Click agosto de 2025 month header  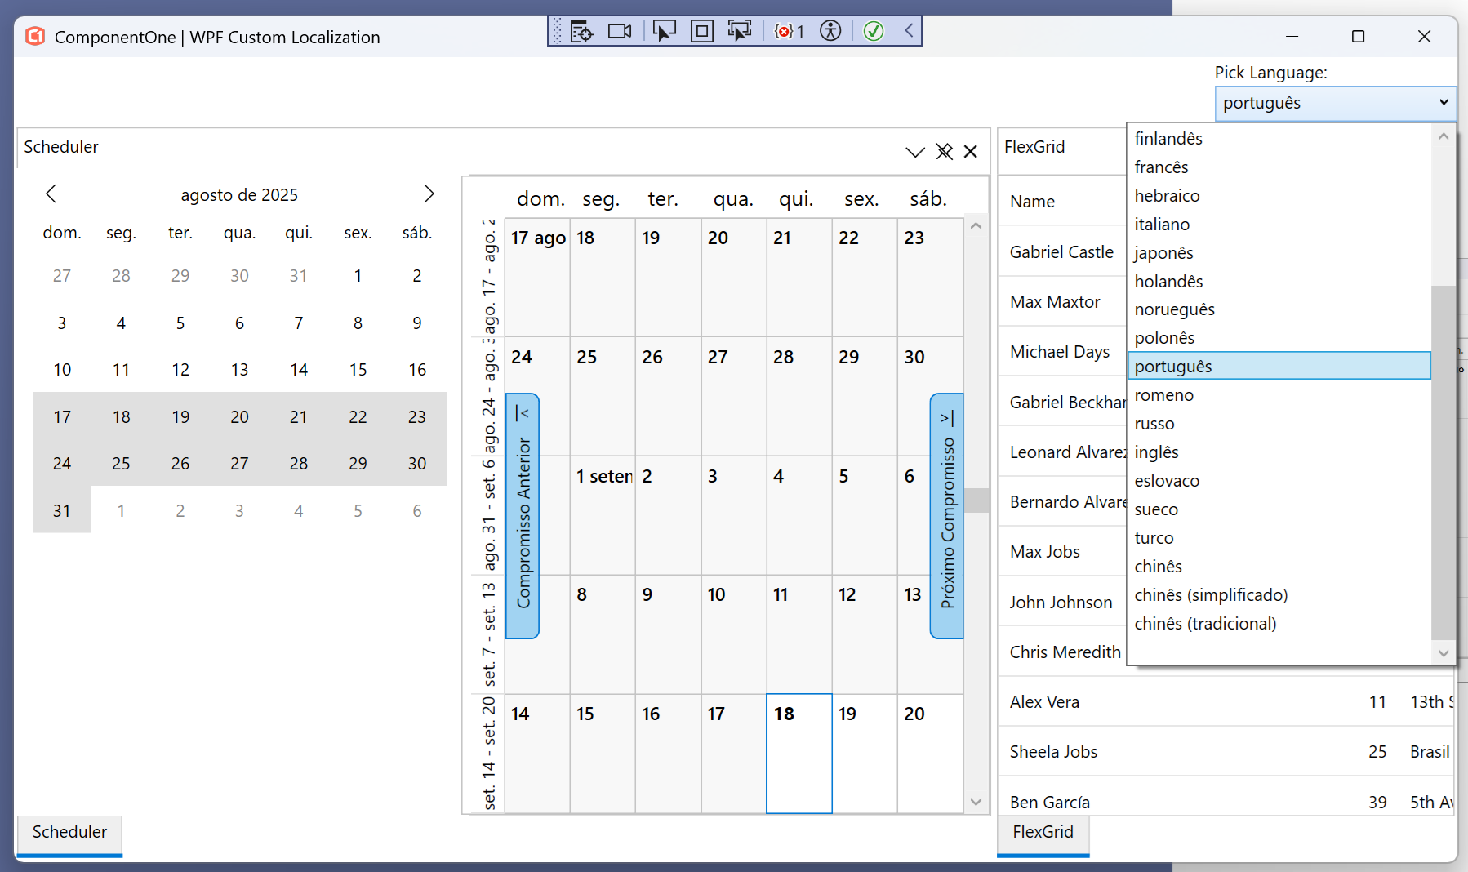239,195
